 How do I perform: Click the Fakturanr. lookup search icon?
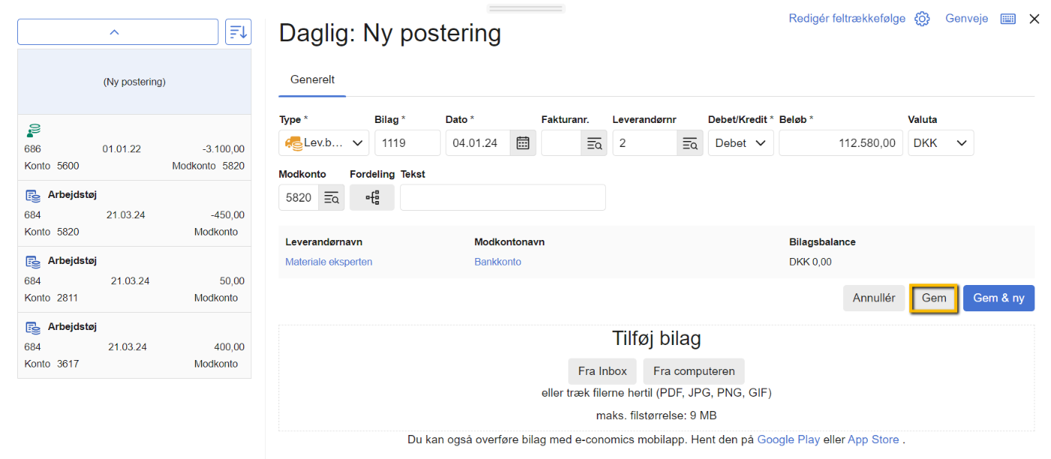click(x=594, y=143)
